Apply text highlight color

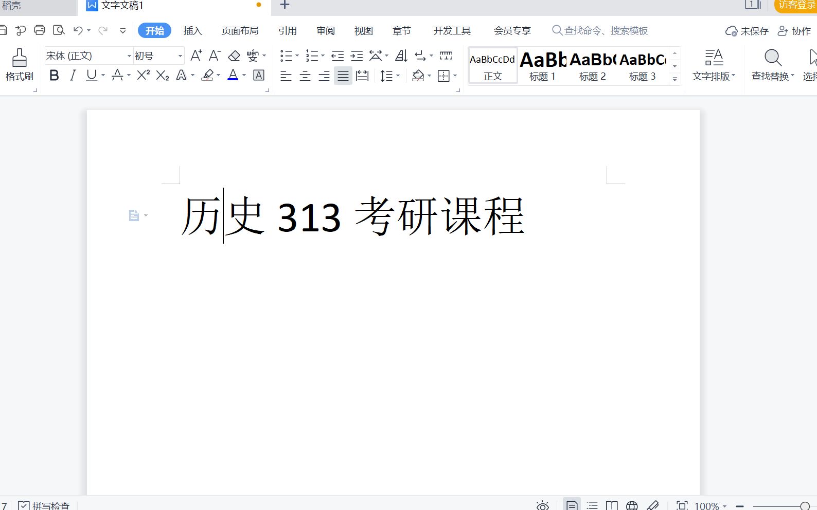(207, 76)
